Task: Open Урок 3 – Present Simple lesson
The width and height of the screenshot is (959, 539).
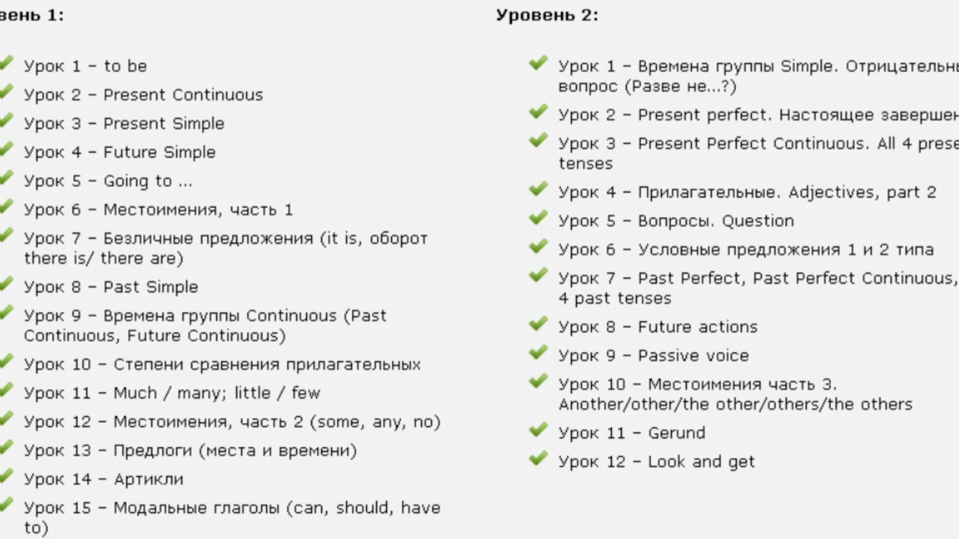Action: [124, 123]
